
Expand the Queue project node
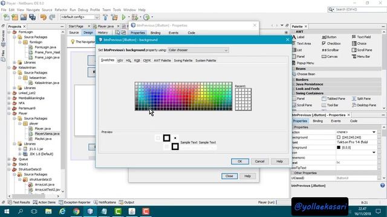pyautogui.click(x=9, y=159)
